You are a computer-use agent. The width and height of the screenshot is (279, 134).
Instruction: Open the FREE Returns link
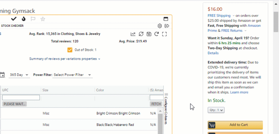pos(232,31)
